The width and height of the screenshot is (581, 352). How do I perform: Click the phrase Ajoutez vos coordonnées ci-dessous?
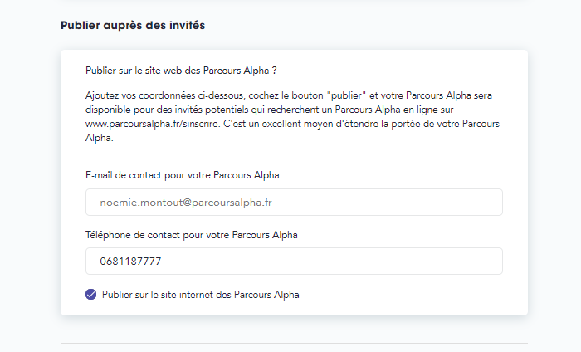coord(165,95)
